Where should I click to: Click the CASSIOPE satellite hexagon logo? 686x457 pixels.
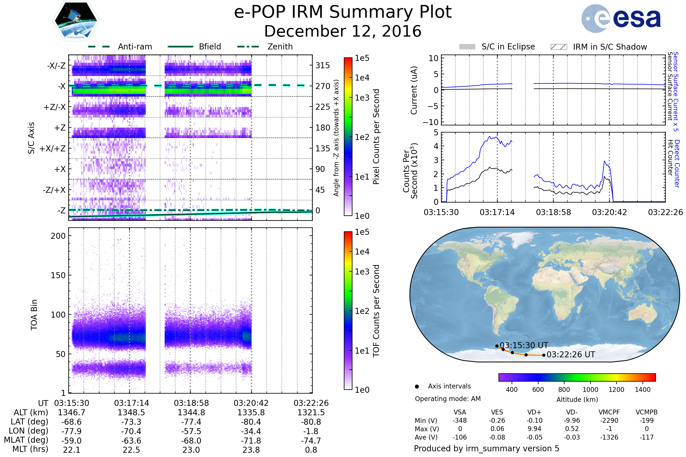[x=76, y=21]
